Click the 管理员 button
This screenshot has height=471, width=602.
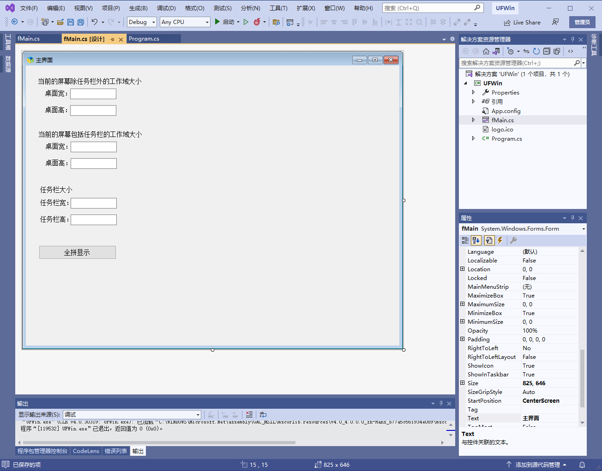582,22
